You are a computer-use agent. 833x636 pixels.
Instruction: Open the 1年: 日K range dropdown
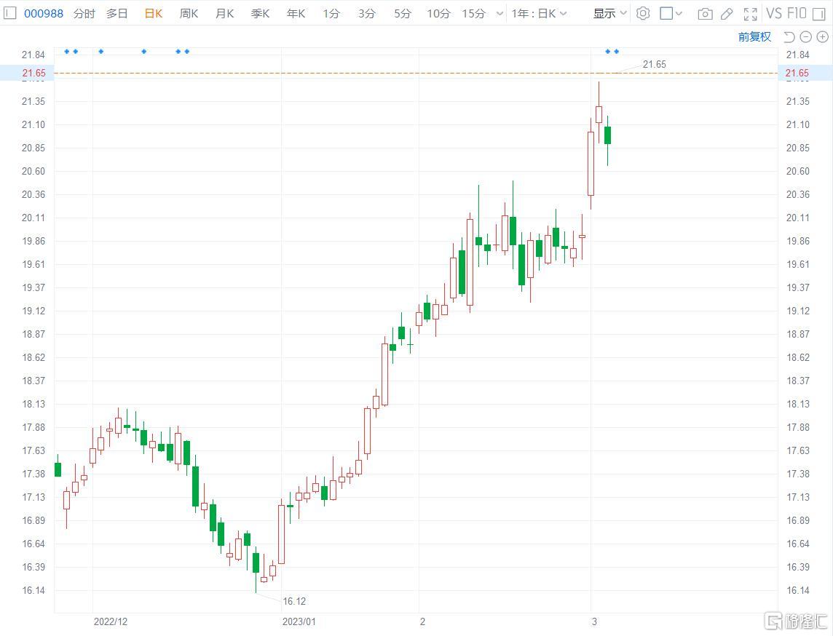point(539,13)
